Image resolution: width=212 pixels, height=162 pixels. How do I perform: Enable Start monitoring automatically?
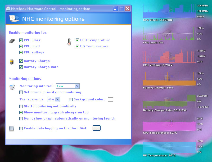pyautogui.click(x=21, y=106)
